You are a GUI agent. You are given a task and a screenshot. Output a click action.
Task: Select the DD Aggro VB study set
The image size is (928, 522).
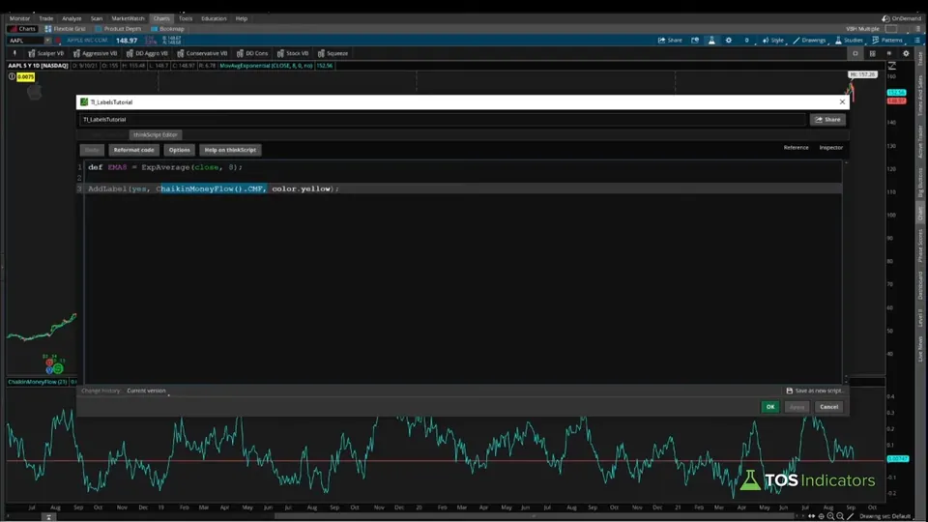click(x=147, y=53)
